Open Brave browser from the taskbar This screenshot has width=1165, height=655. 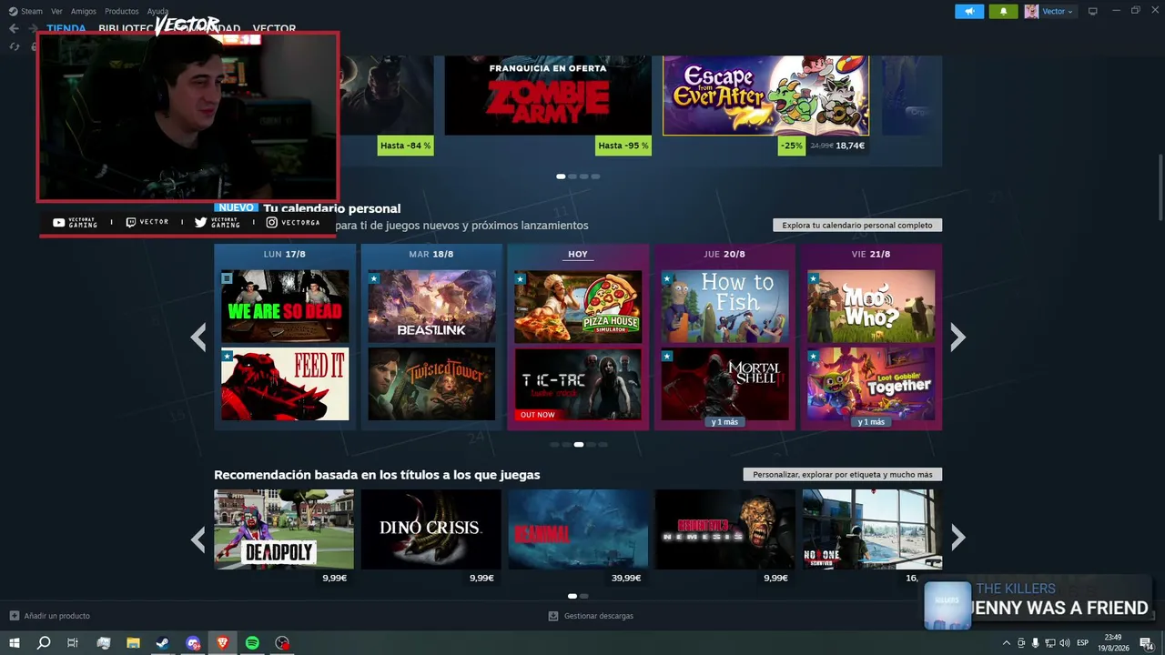point(223,643)
